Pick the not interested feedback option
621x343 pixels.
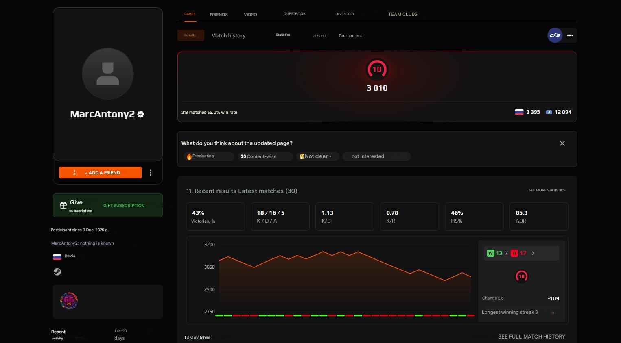tap(376, 156)
